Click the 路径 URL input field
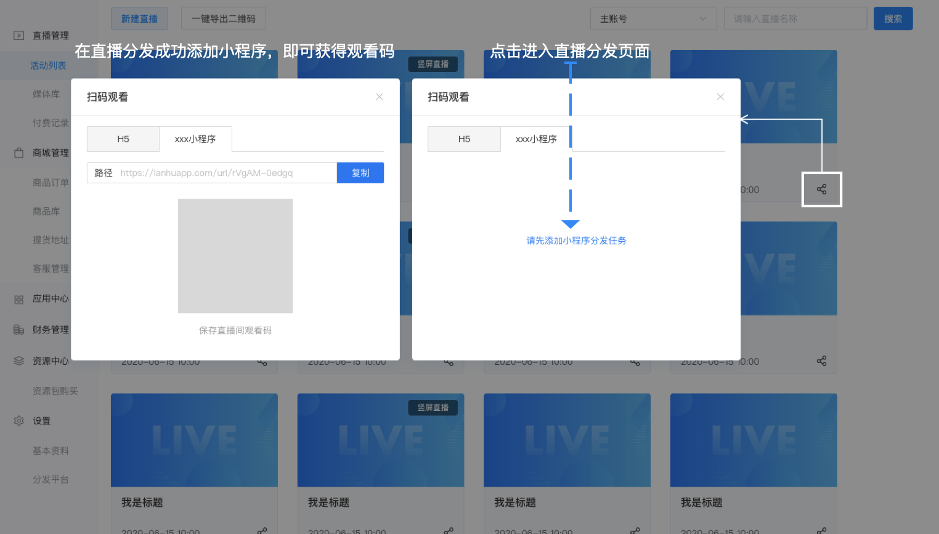 coord(212,173)
